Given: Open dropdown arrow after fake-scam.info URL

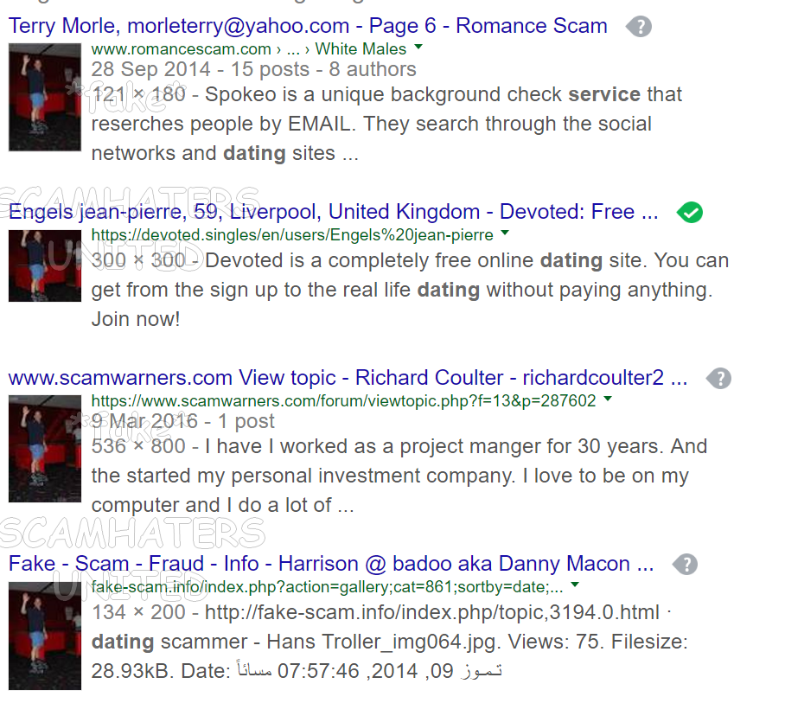Looking at the screenshot, I should tap(575, 585).
